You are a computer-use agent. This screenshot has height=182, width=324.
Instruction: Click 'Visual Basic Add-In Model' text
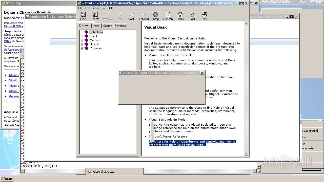167,120
